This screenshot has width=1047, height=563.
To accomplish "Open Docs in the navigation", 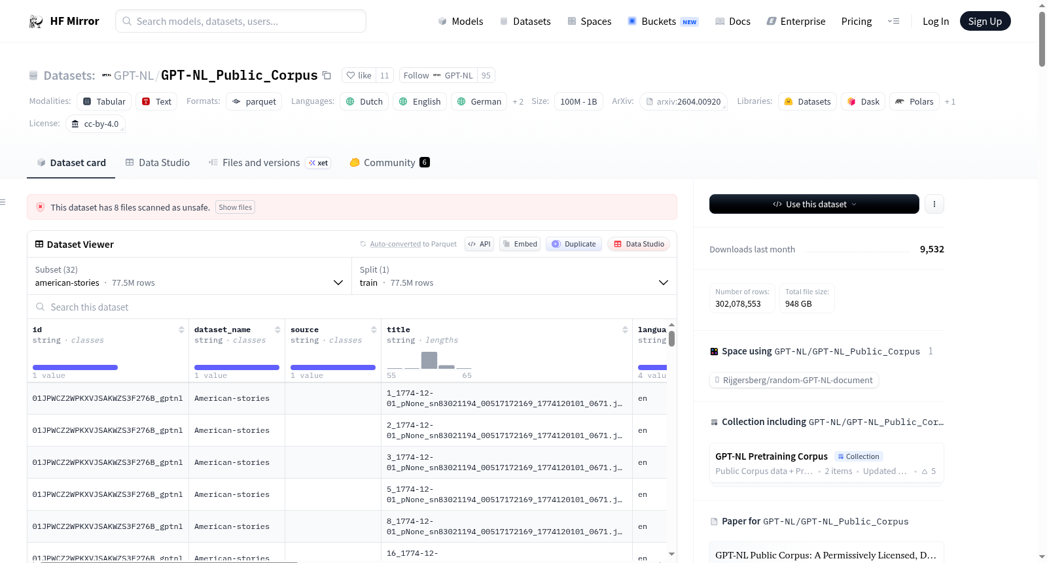I will [x=733, y=22].
